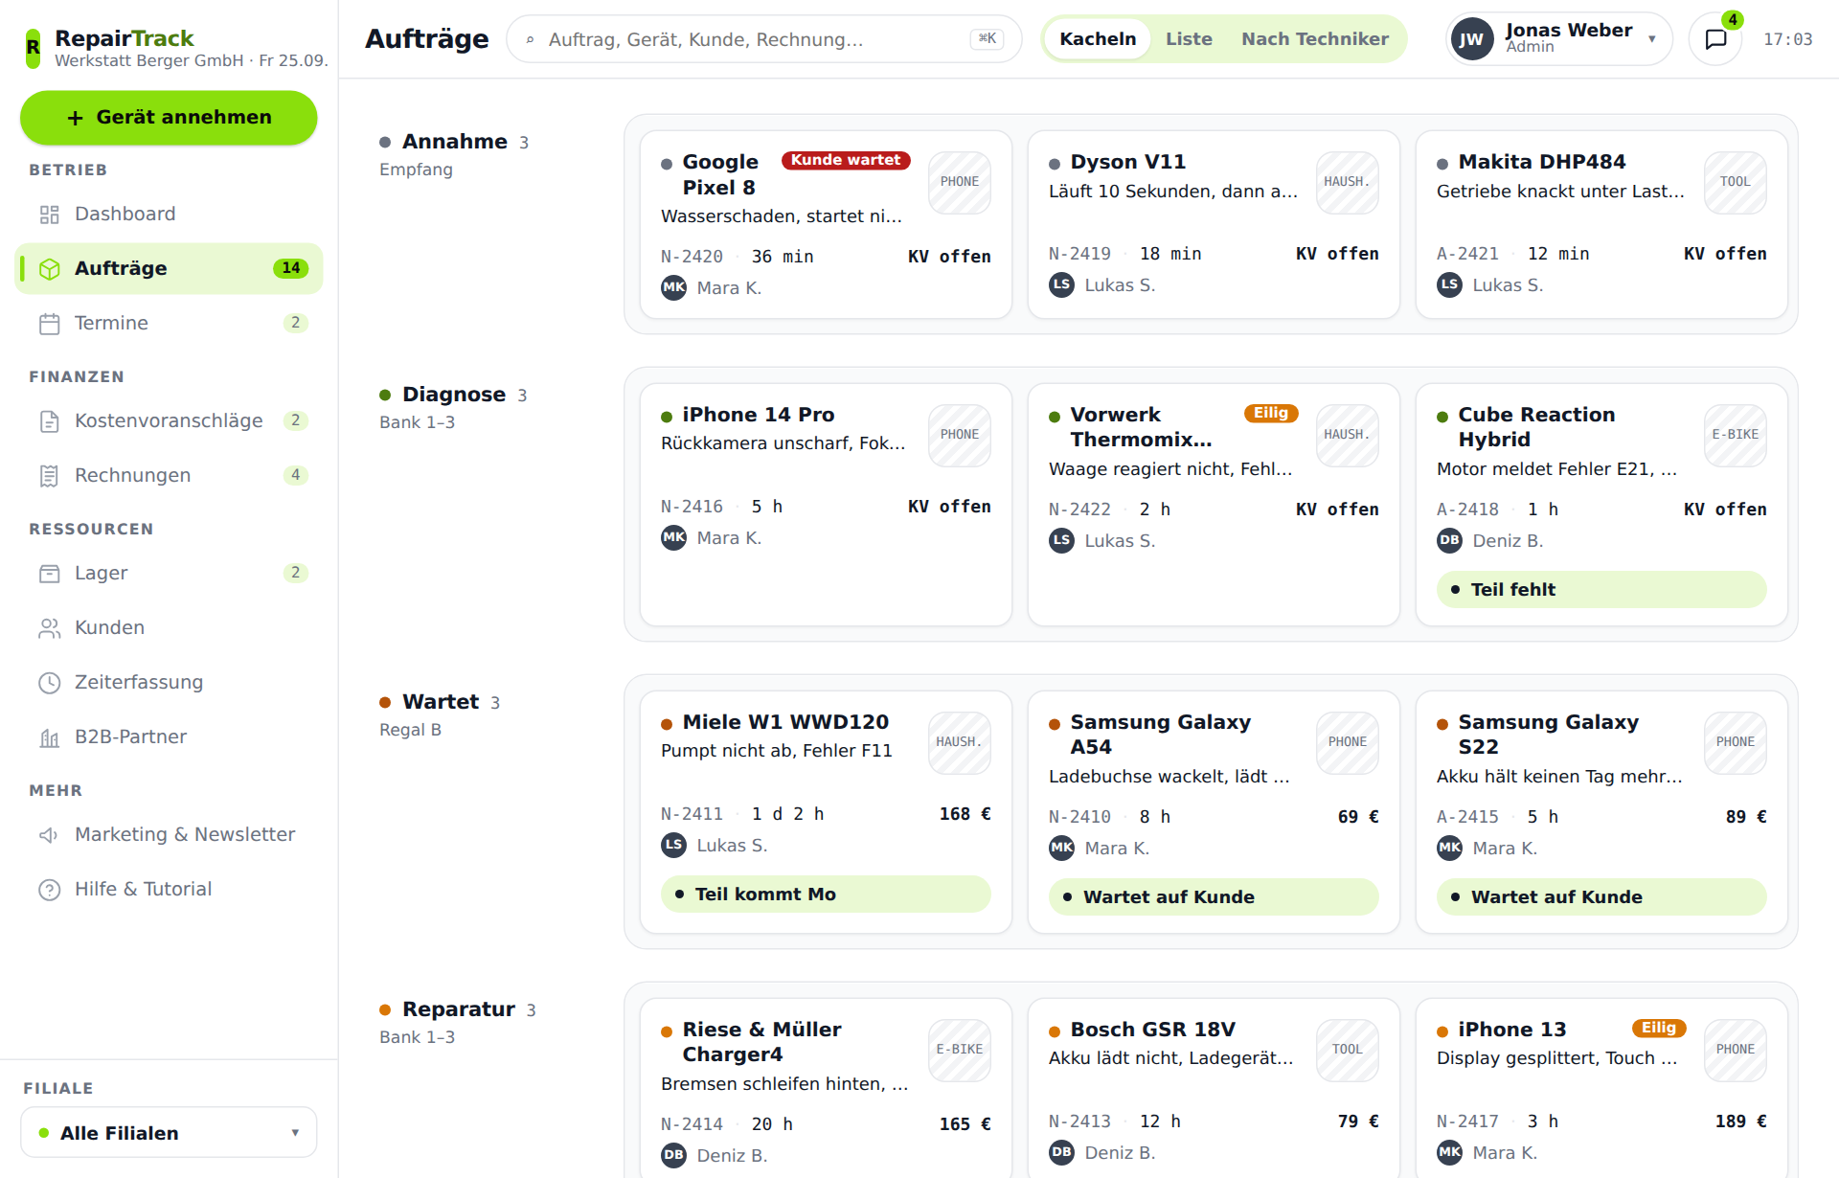This screenshot has height=1178, width=1839.
Task: Click the 168 € price on Miele card
Action: (965, 814)
